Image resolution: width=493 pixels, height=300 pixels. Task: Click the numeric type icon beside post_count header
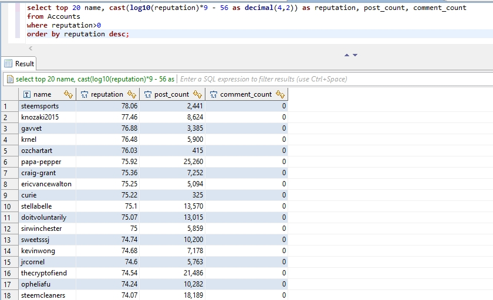(x=148, y=94)
